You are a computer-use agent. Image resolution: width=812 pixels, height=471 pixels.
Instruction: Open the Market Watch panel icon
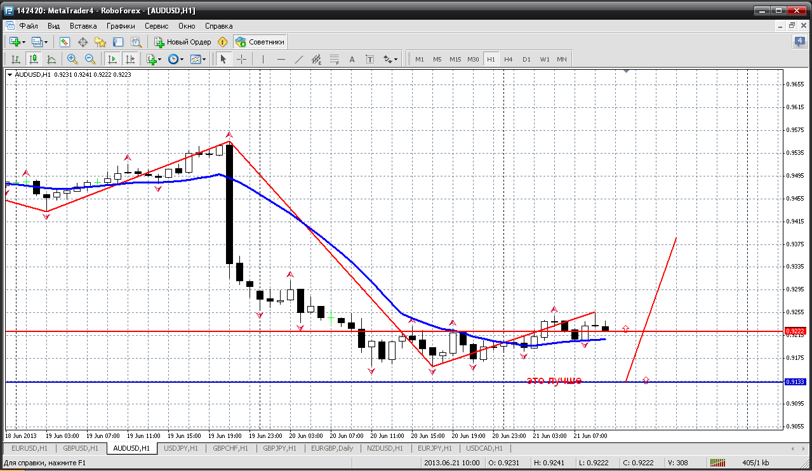click(65, 42)
